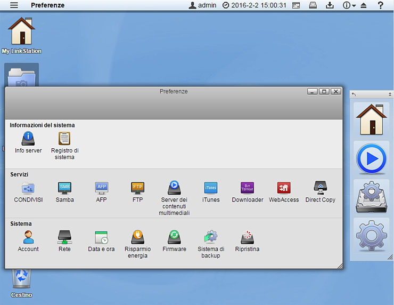The image size is (394, 305).
Task: Open the Direct Copy settings
Action: [x=320, y=188]
